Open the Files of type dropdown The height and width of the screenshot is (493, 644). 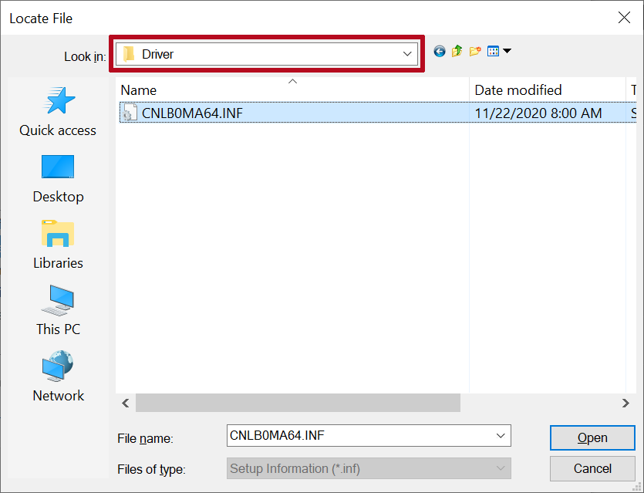click(x=369, y=469)
